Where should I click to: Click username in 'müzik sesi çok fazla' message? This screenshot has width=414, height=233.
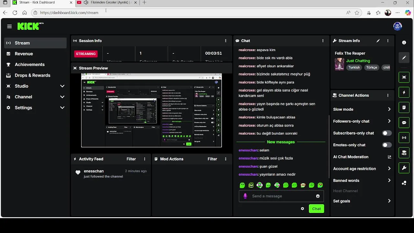click(248, 158)
